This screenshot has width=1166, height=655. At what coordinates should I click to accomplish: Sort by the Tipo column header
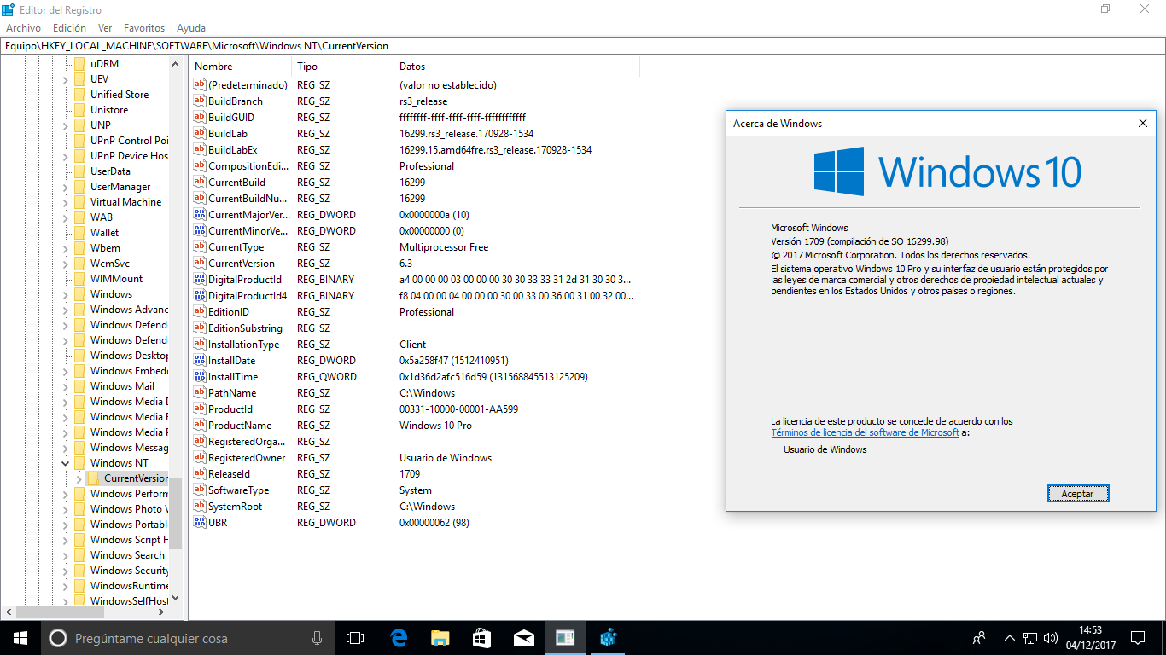pos(343,67)
